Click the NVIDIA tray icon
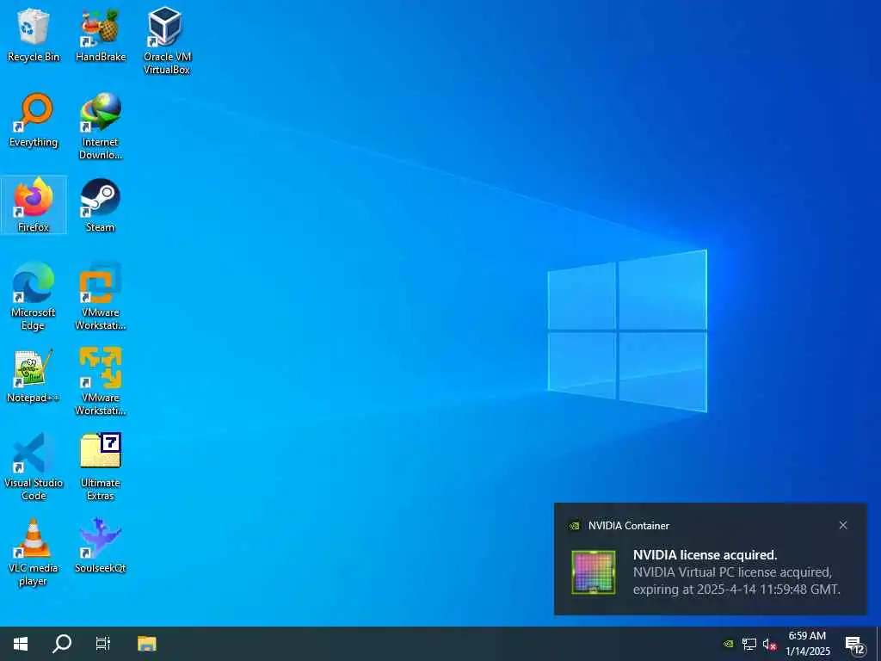Viewport: 881px width, 661px height. coord(729,644)
